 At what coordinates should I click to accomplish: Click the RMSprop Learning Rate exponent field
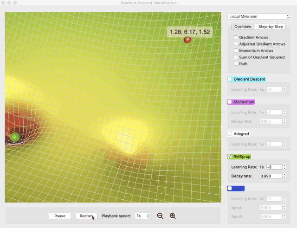click(x=274, y=167)
